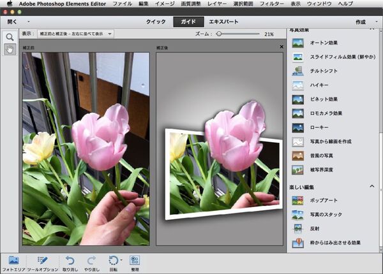Open ツールオプション panel

tap(43, 263)
